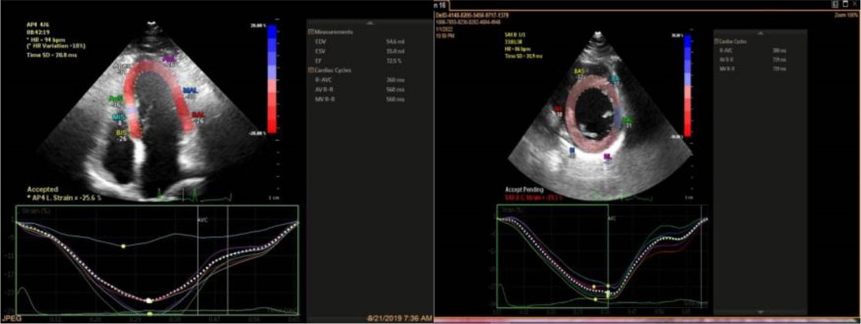Click the down arrow below right results panel
The image size is (861, 324).
point(760,311)
